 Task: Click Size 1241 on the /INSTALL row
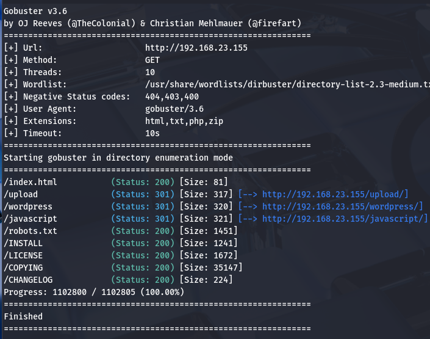(x=209, y=243)
